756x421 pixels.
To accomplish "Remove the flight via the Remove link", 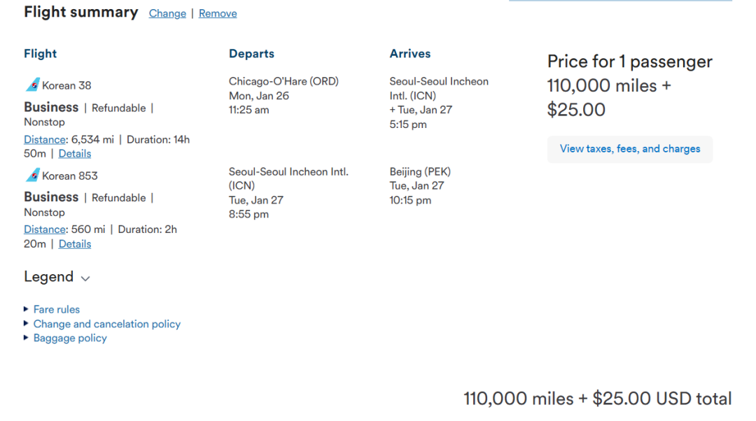I will pos(218,13).
